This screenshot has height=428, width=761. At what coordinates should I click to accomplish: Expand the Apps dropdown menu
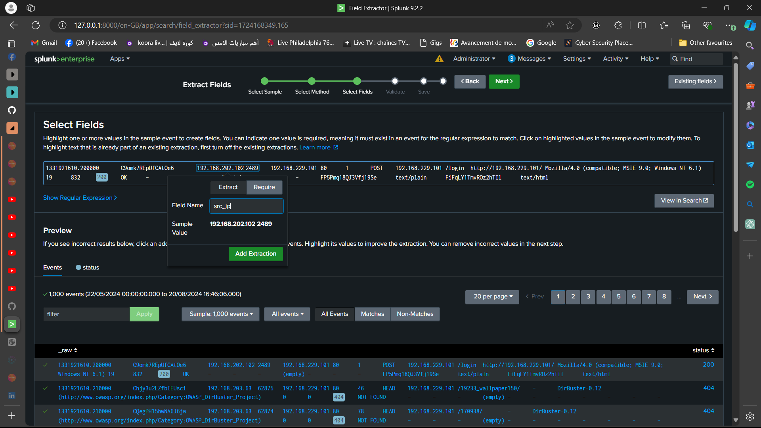click(120, 59)
